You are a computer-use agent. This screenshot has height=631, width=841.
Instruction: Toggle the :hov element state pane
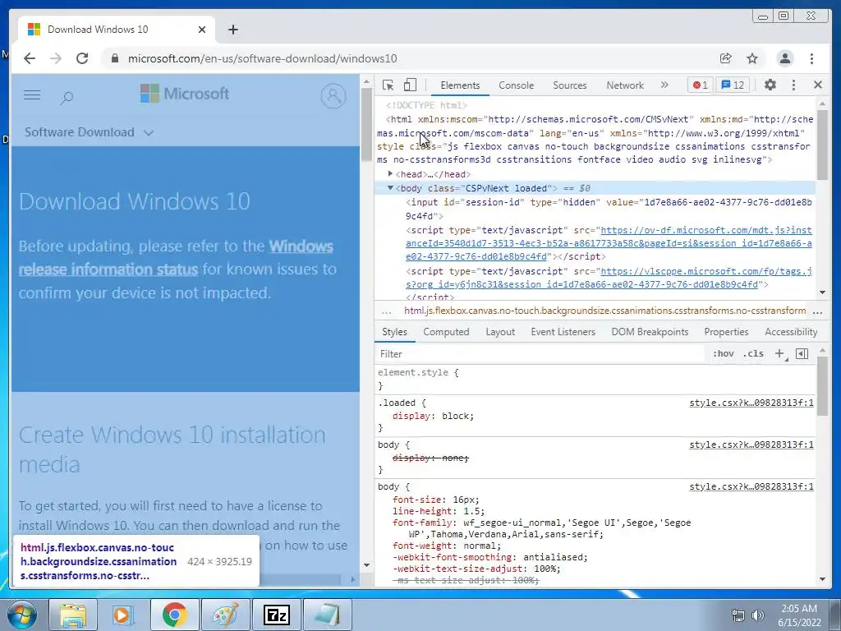pyautogui.click(x=723, y=353)
